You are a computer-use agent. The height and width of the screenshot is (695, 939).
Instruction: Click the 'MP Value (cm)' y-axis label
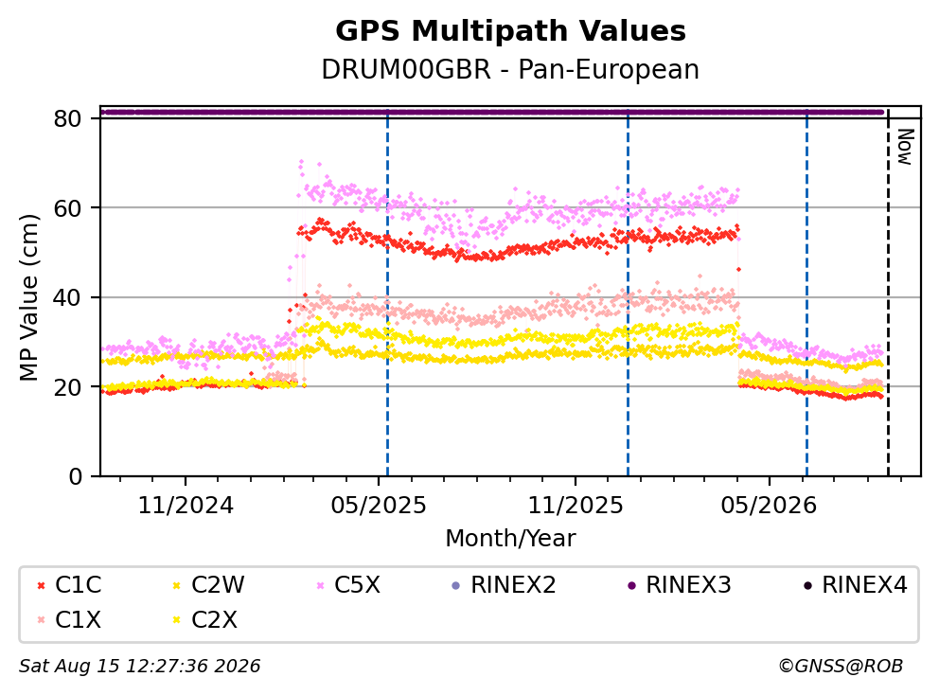tap(28, 297)
